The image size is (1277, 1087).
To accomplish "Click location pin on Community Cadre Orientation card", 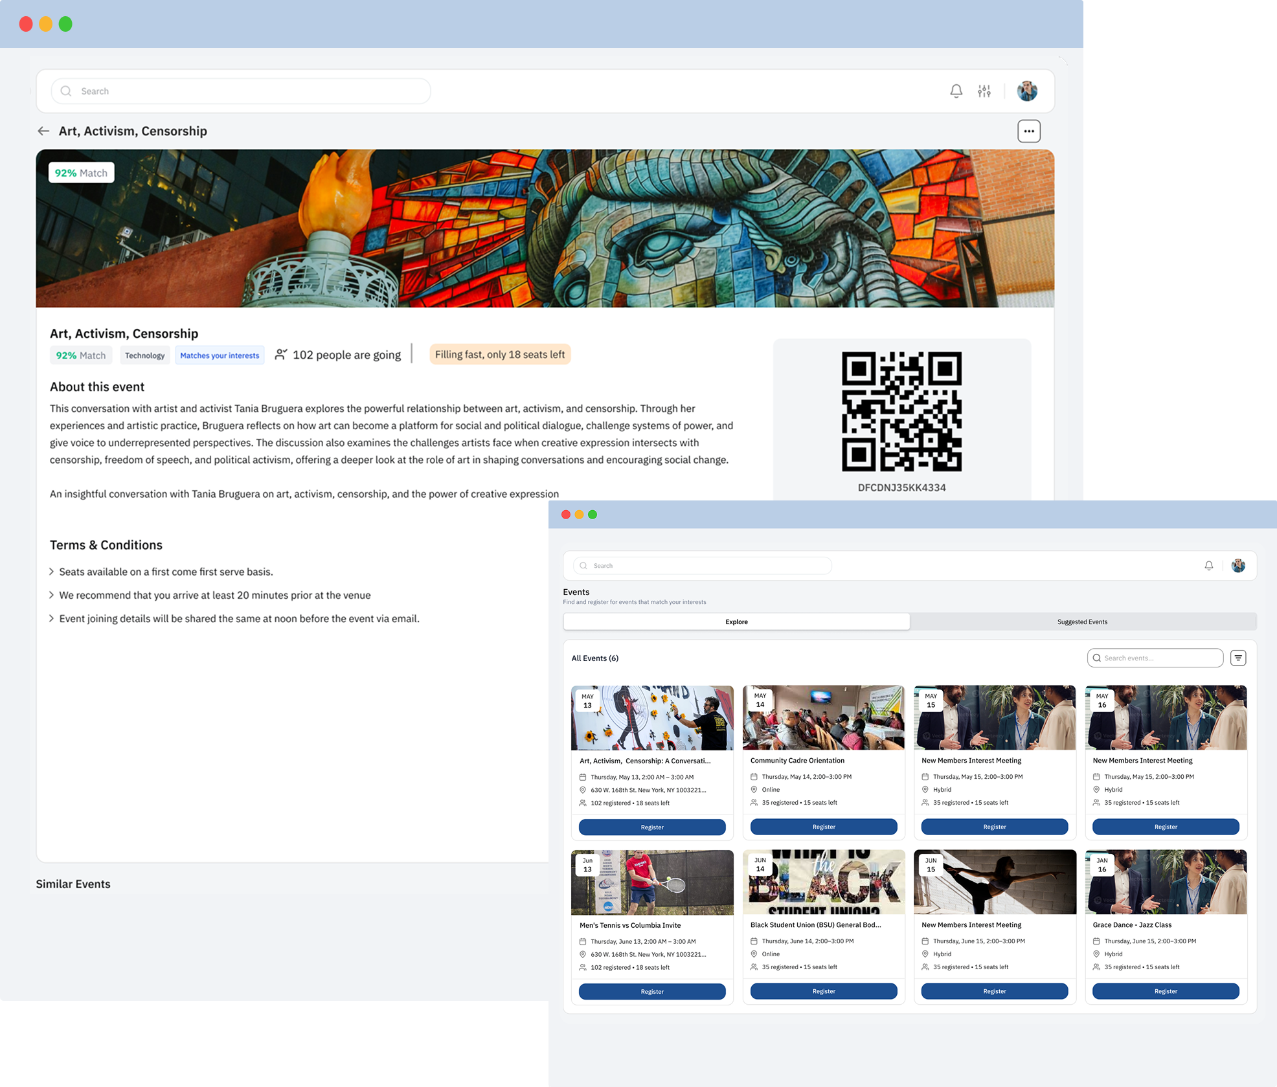I will 754,790.
